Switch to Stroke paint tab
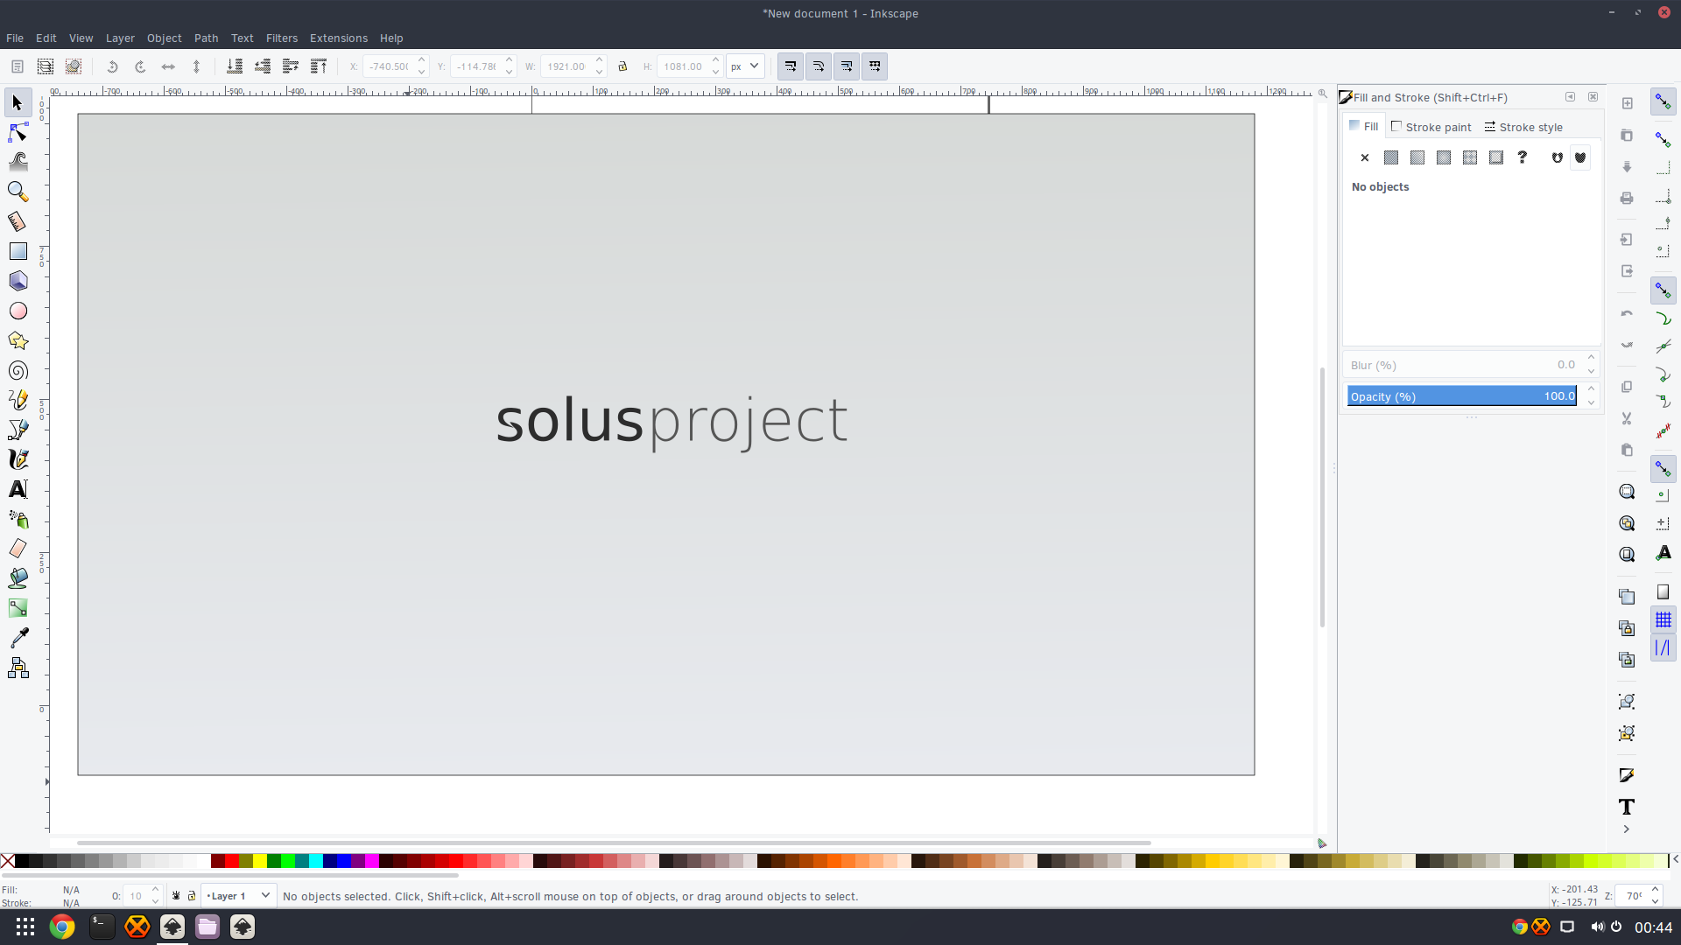 [x=1431, y=127]
